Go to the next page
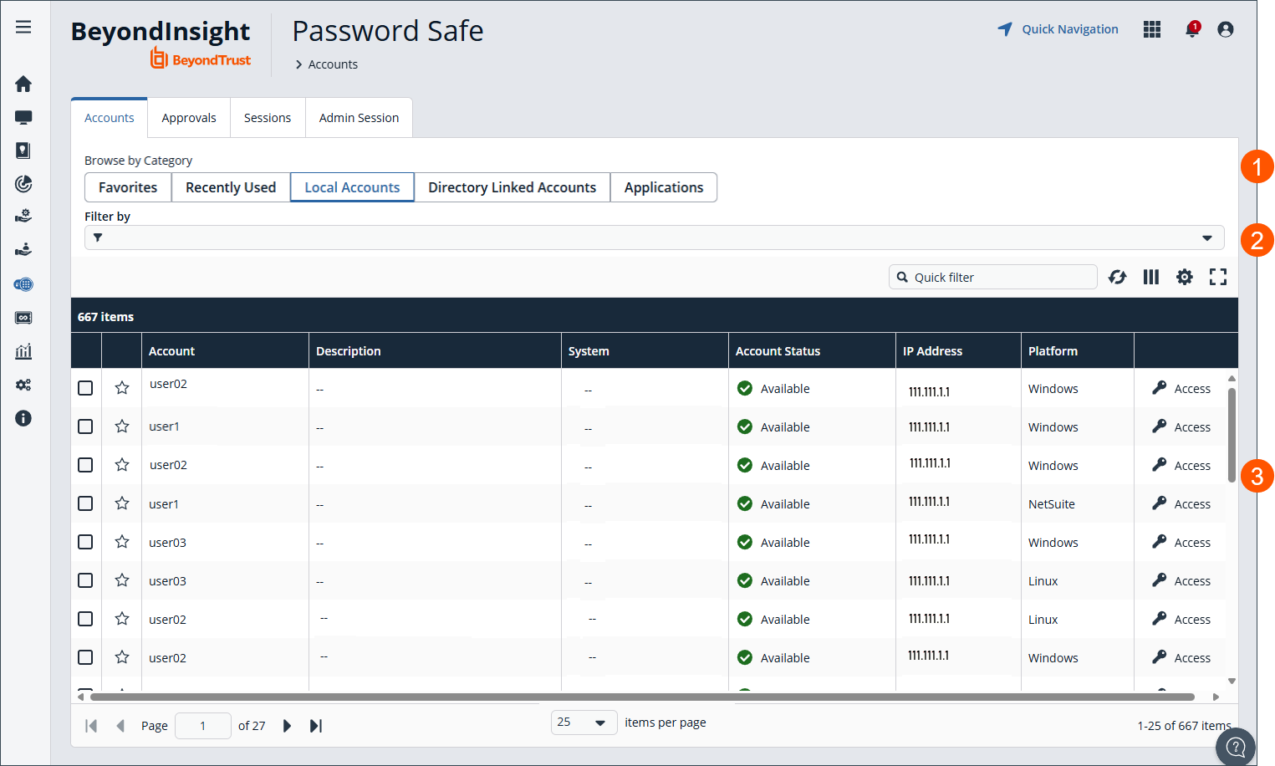This screenshot has height=766, width=1275. click(287, 726)
